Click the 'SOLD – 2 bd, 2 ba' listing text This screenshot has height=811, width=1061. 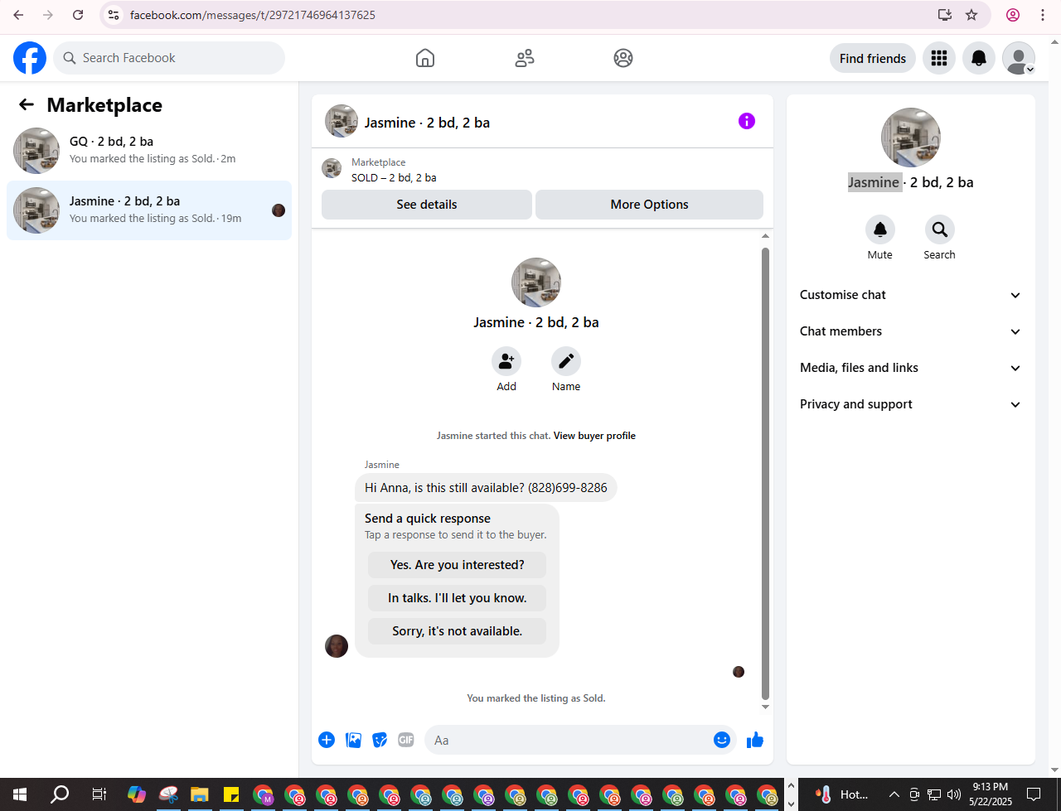pyautogui.click(x=394, y=178)
